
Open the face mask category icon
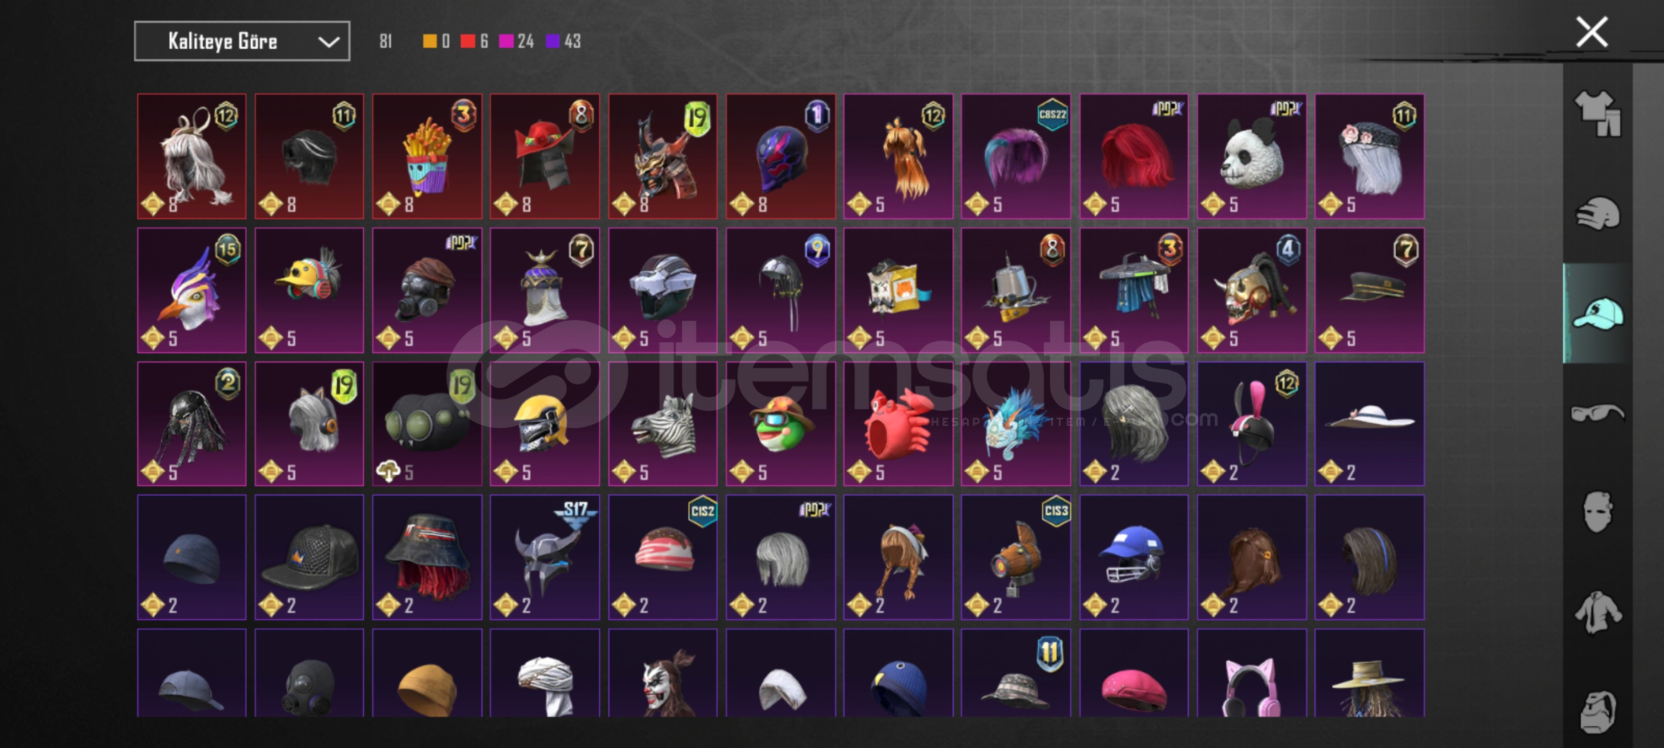(x=1597, y=513)
